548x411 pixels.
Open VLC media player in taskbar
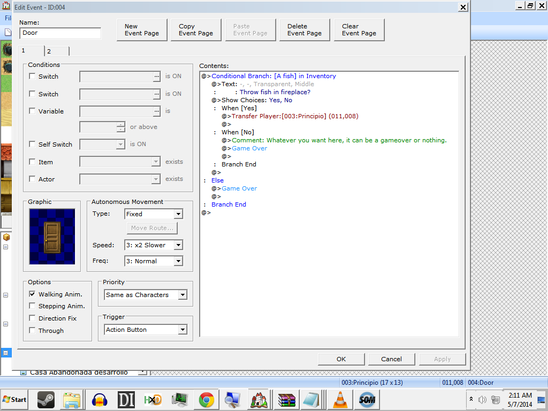pos(339,399)
